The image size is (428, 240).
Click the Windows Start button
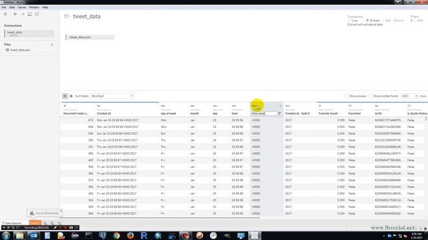(6, 235)
